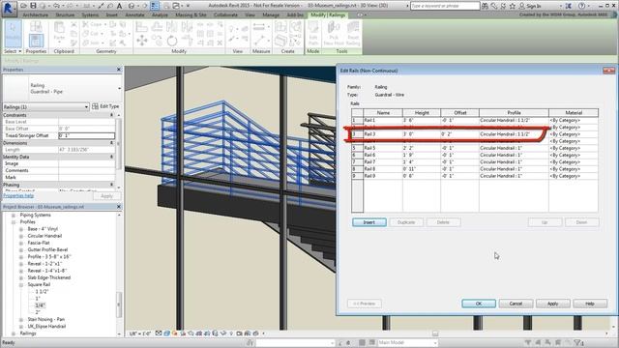Click the Open folder icon in quick access toolbar
Viewport: 619px width, 348px height.
coord(23,6)
